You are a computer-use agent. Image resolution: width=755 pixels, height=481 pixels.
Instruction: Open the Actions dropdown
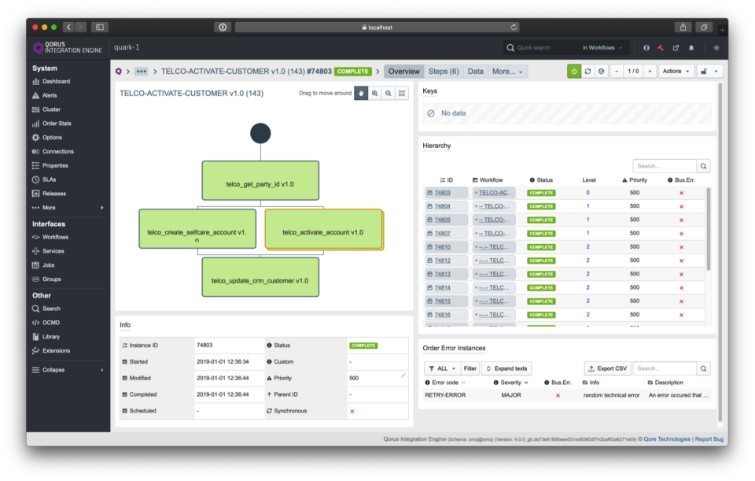point(674,71)
